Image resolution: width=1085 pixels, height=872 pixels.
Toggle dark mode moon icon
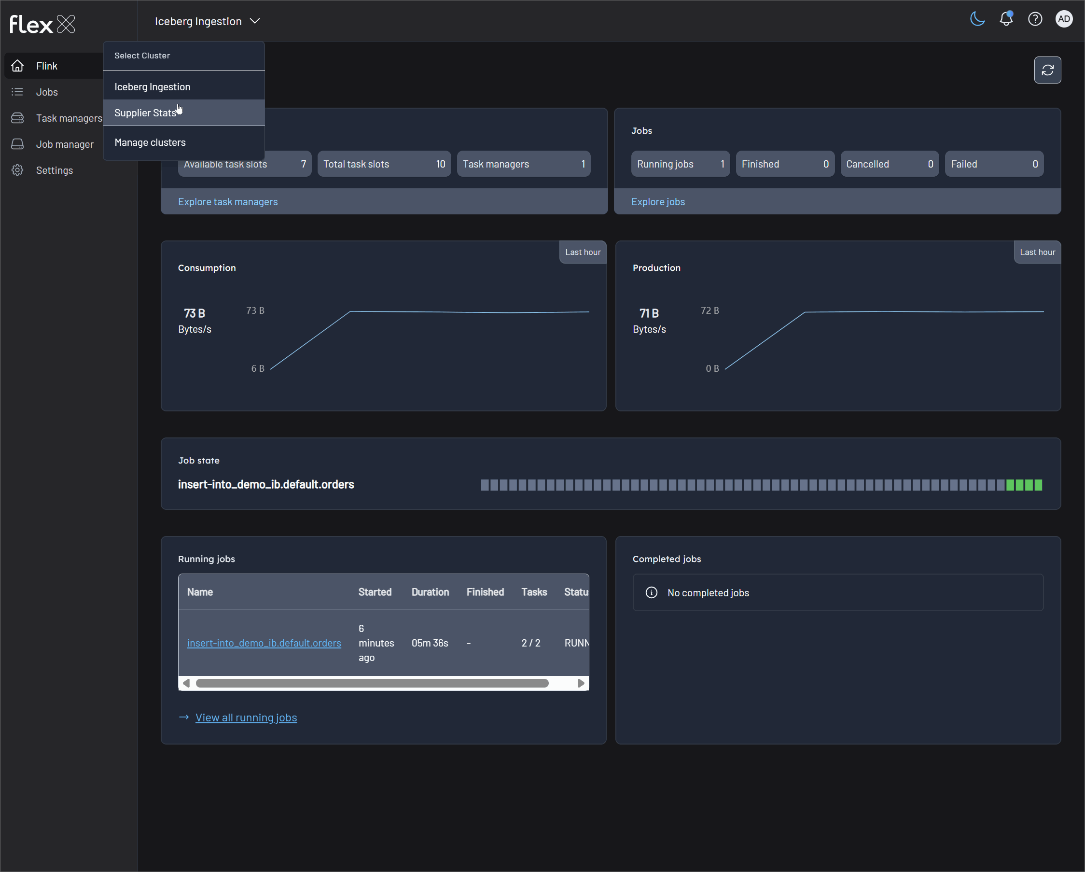977,19
